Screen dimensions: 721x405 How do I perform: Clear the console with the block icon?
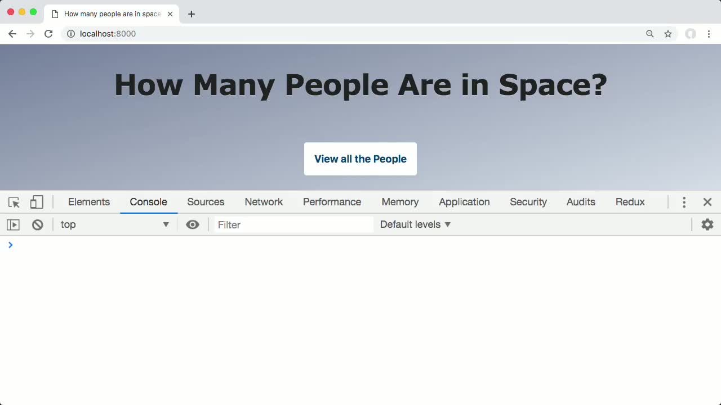click(38, 224)
